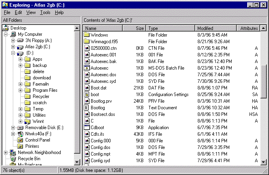269x175 pixels.
Task: Click the file list scroll down arrow
Action: 263,162
